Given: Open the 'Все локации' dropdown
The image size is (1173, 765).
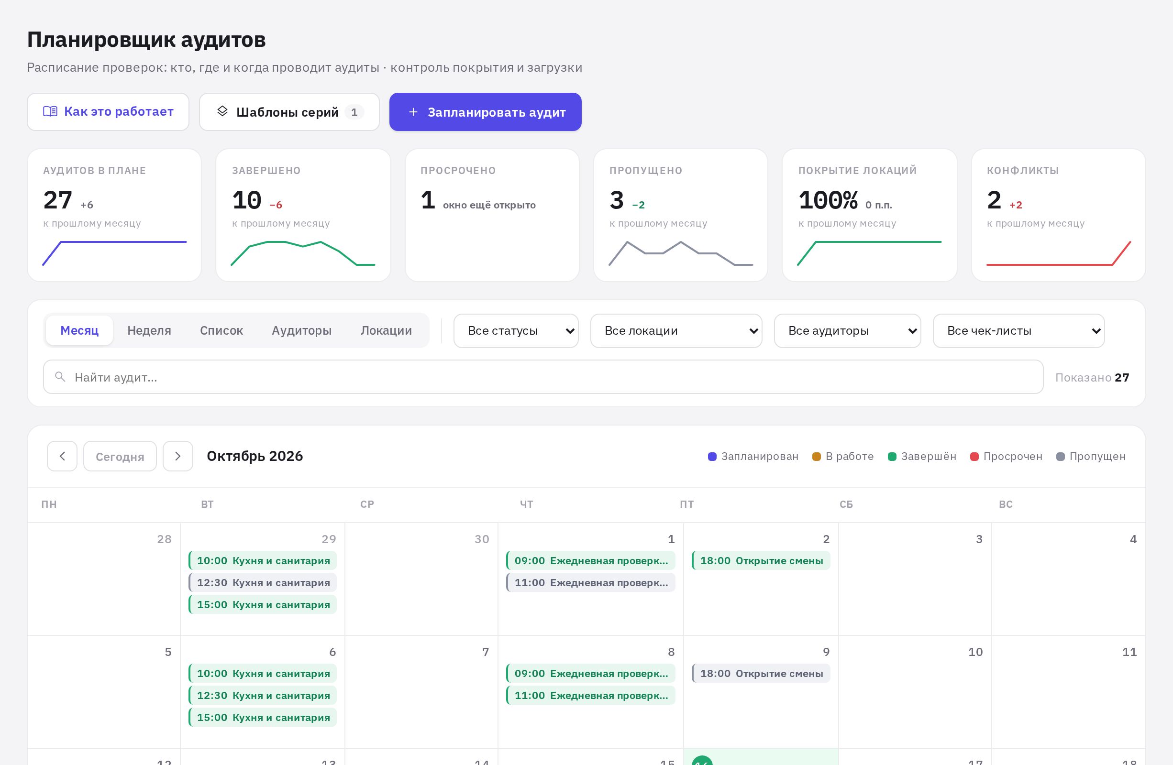Looking at the screenshot, I should point(676,331).
